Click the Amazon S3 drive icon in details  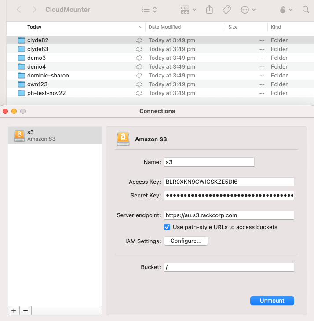pyautogui.click(x=123, y=139)
